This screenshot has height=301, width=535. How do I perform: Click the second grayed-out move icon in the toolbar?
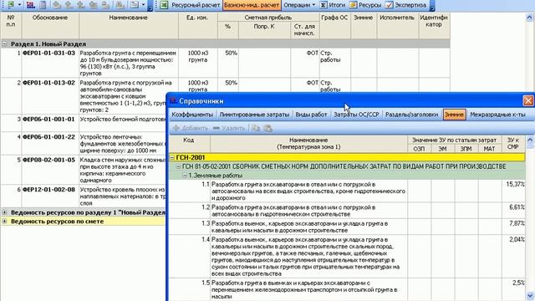[x=69, y=5]
